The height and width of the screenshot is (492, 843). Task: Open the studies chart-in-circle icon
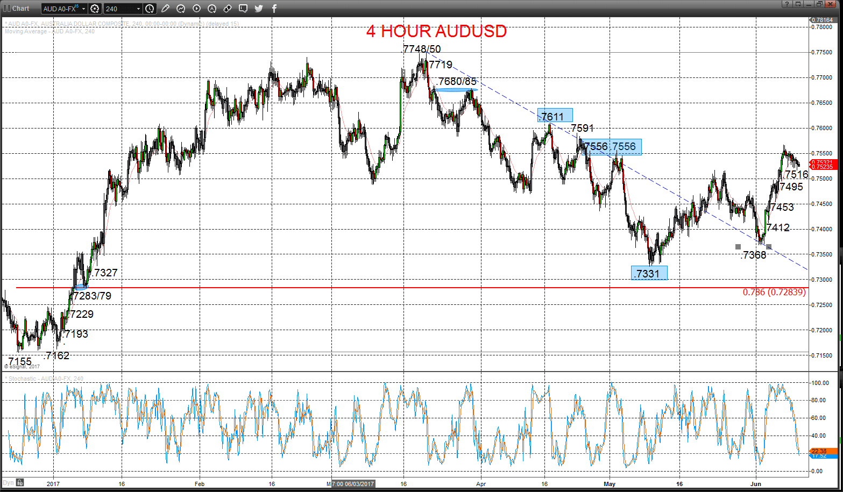[x=181, y=9]
